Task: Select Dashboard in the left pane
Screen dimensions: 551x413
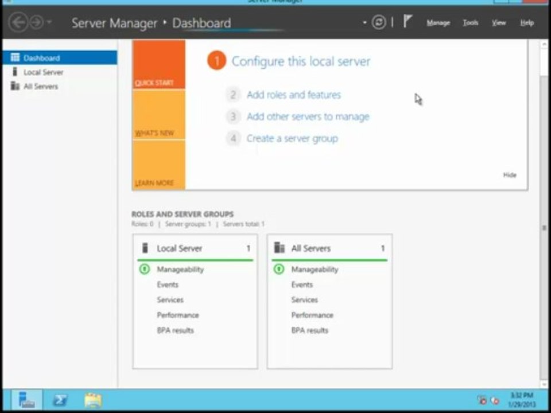Action: pyautogui.click(x=60, y=57)
